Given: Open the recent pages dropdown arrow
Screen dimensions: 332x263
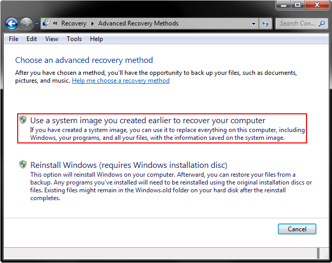Looking at the screenshot, I should click(x=36, y=24).
